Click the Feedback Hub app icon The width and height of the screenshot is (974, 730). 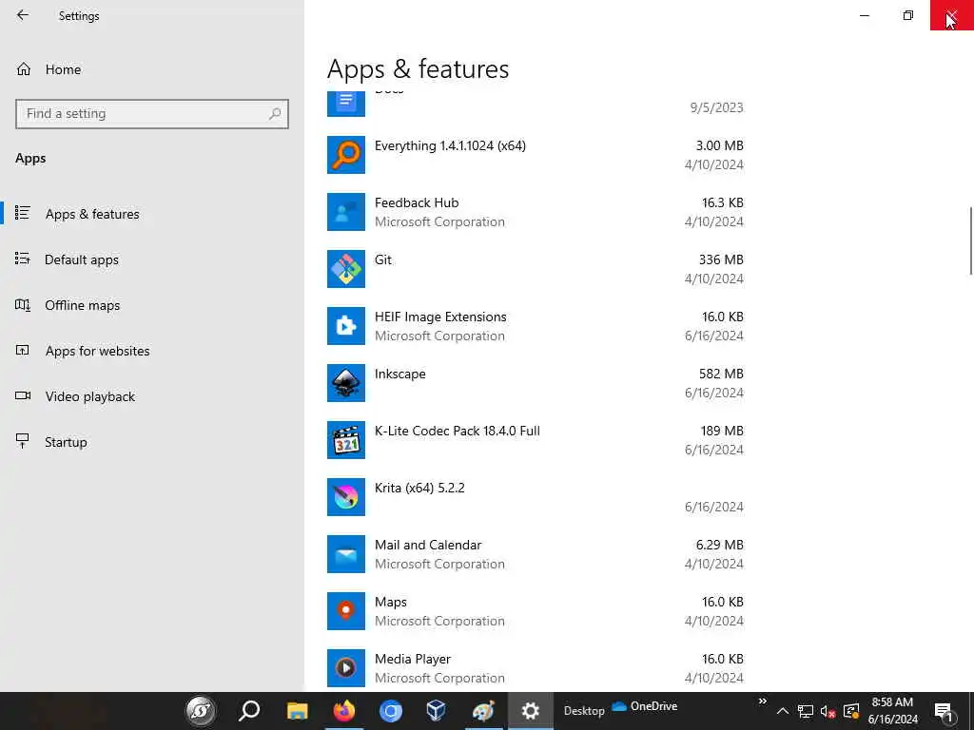(x=346, y=212)
